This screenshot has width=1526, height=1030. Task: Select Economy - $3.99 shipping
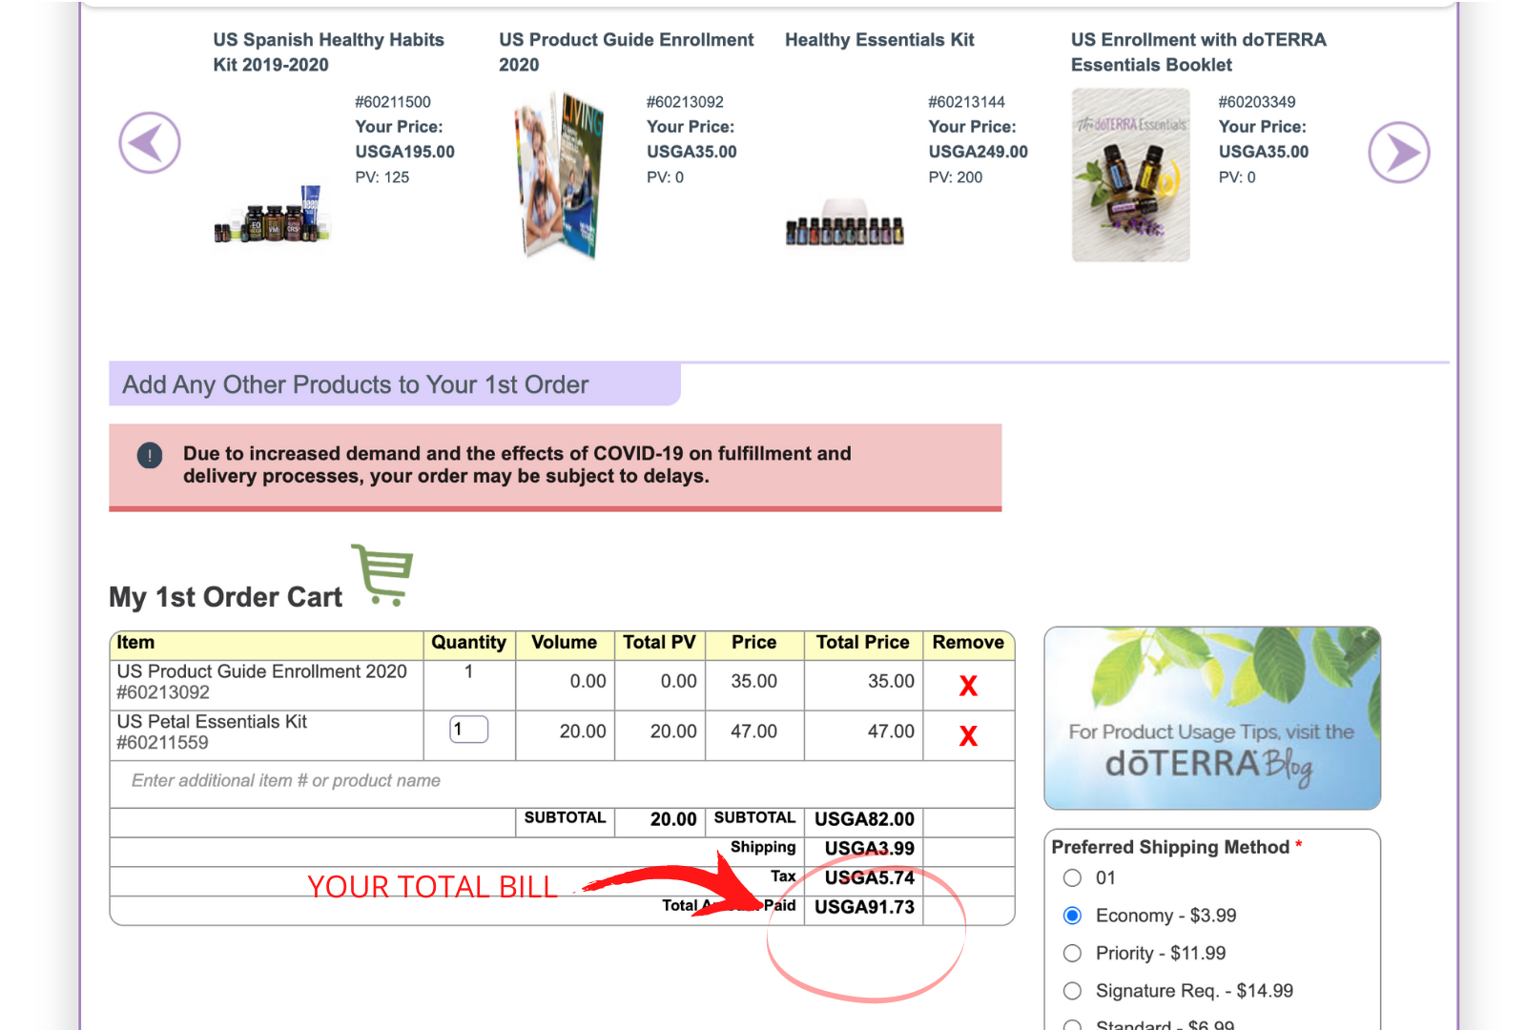click(1073, 916)
